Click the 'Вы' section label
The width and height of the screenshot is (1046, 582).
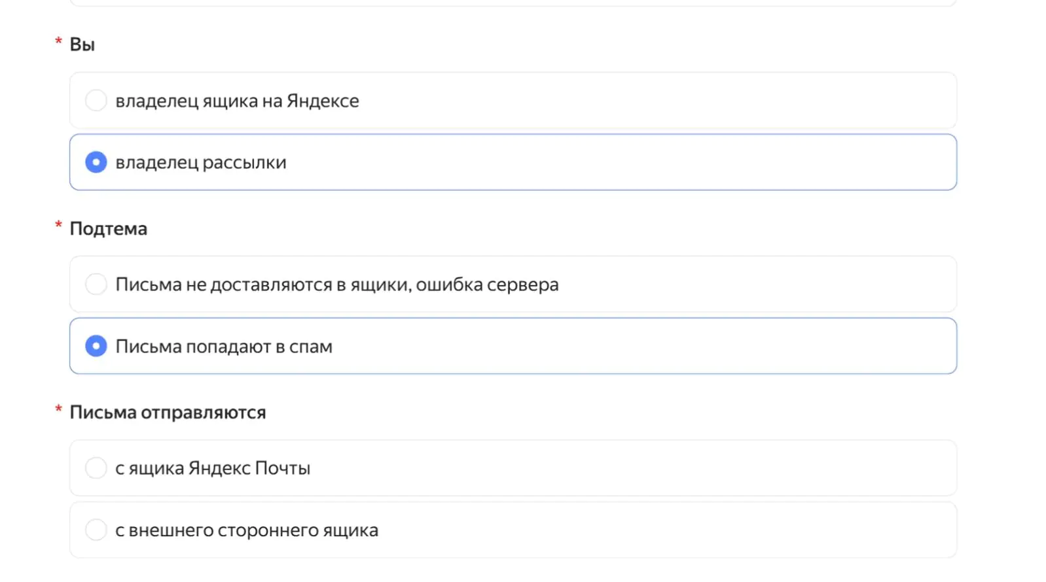tap(82, 44)
